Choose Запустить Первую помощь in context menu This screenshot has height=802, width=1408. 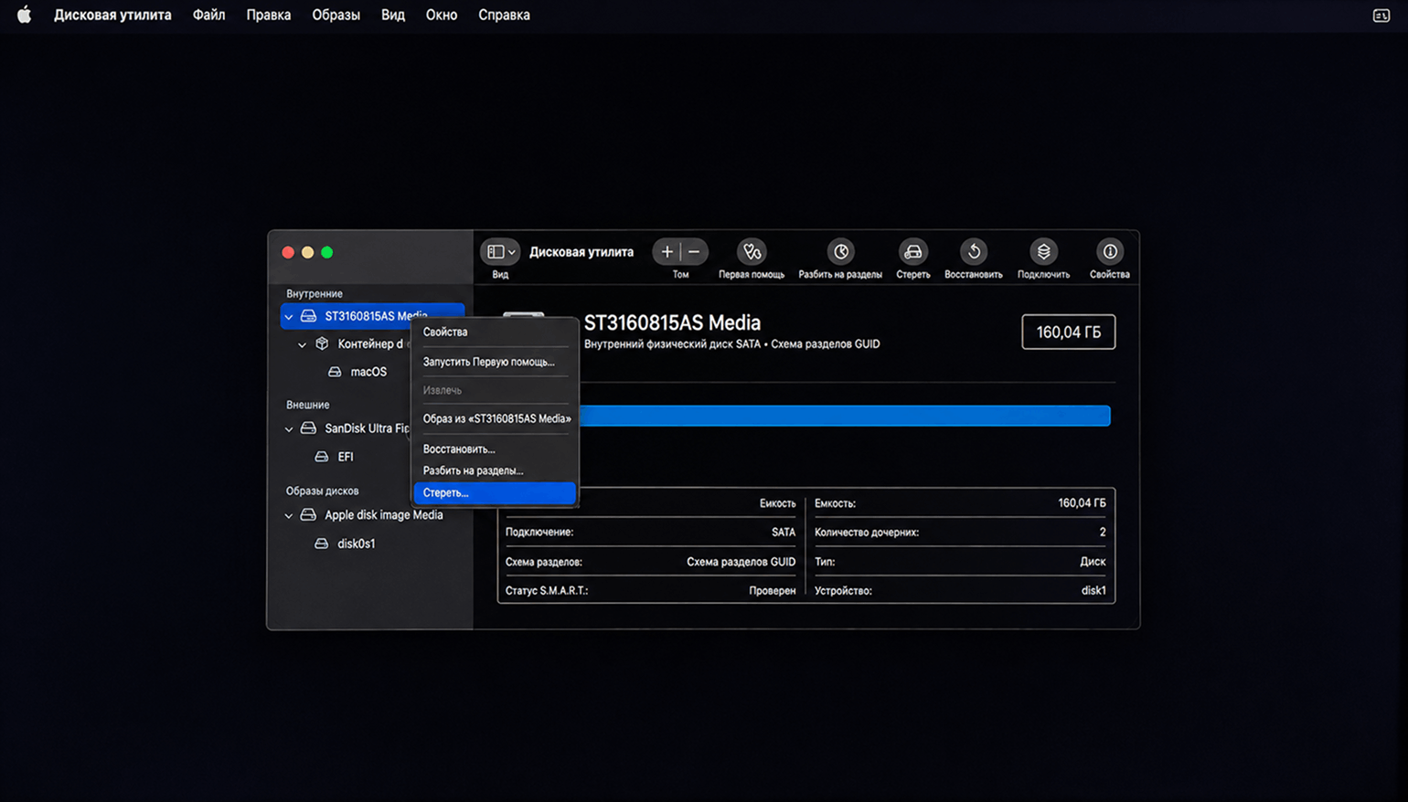[x=495, y=362]
